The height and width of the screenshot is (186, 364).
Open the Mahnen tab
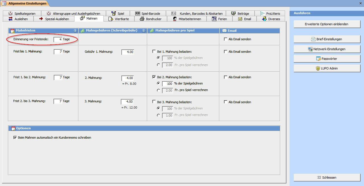click(x=89, y=18)
